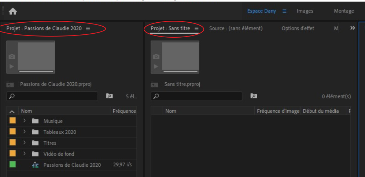Go to the Home screen icon
The height and width of the screenshot is (177, 365).
[13, 11]
